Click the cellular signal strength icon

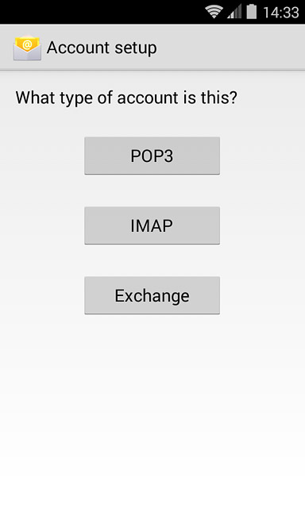234,12
